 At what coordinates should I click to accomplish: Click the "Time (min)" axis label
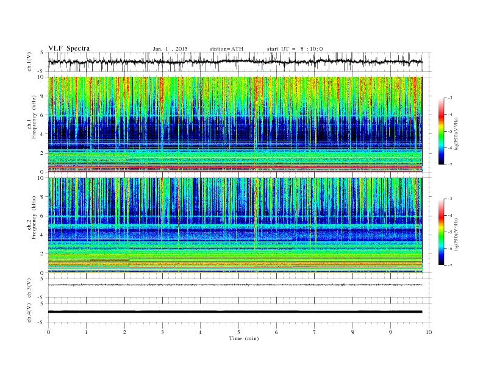(244, 338)
